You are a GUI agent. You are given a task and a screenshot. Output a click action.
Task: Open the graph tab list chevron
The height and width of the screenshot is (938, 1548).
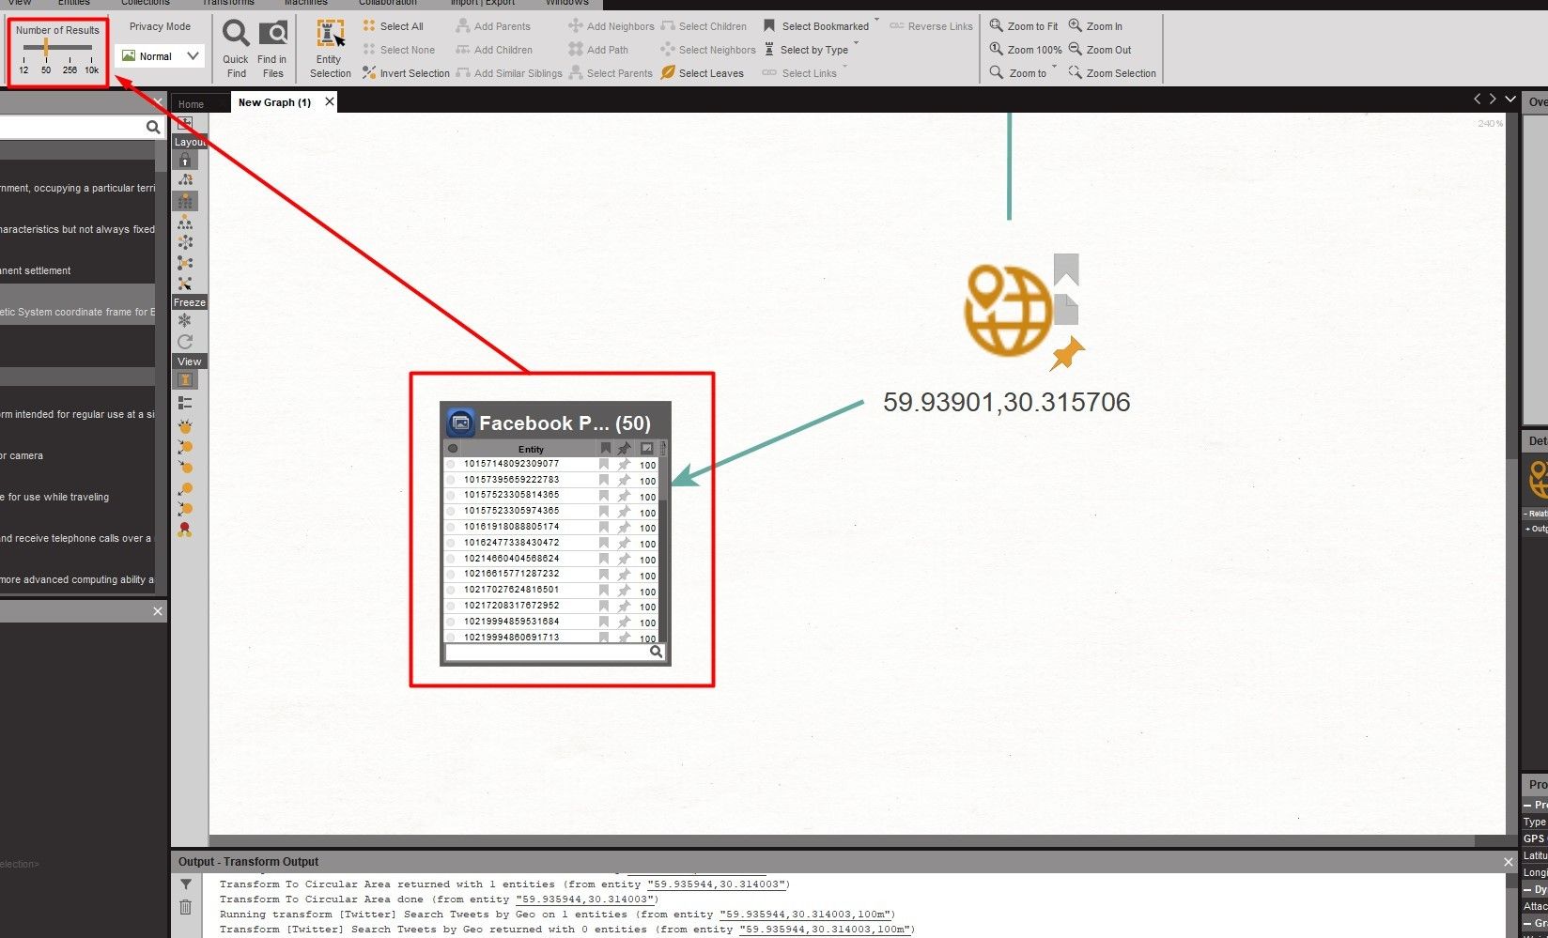point(1510,99)
